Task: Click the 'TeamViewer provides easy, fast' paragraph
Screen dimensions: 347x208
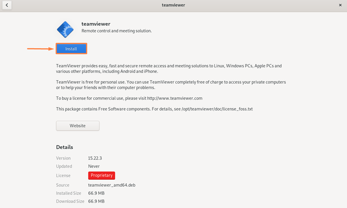Action: (169, 68)
